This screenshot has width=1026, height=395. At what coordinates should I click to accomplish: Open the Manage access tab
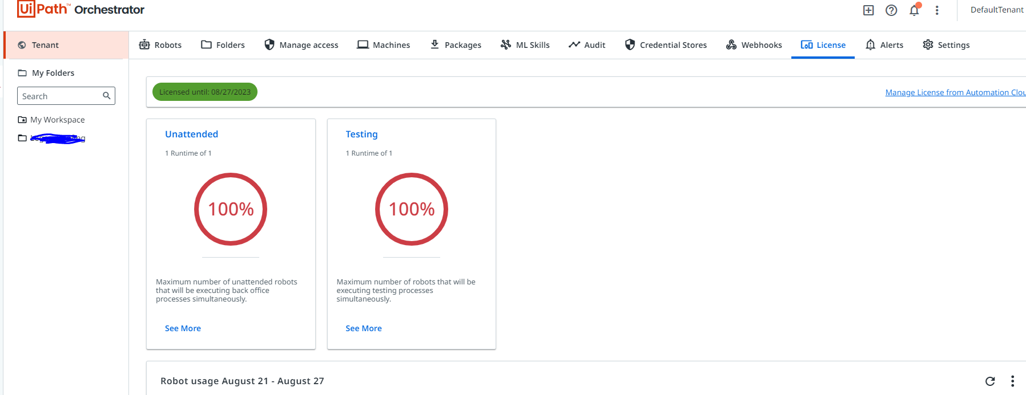tap(301, 44)
